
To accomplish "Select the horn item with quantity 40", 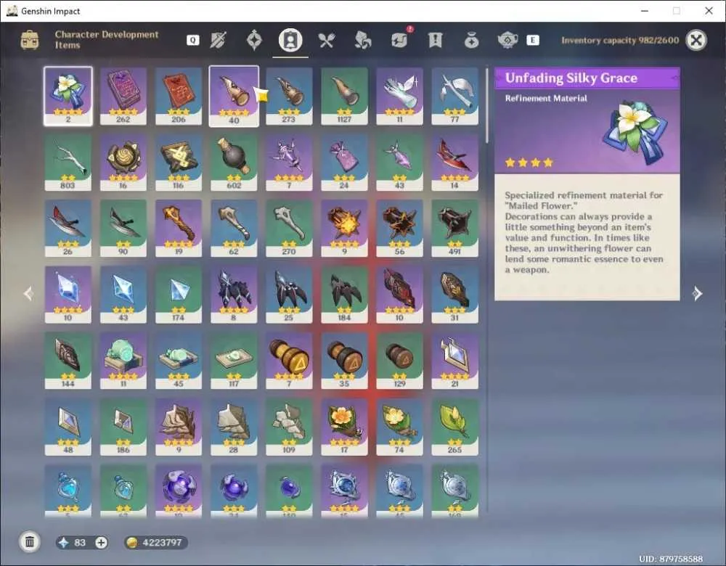I will (x=234, y=97).
